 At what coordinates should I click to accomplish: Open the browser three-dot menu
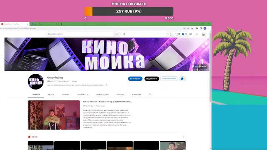[209, 28]
